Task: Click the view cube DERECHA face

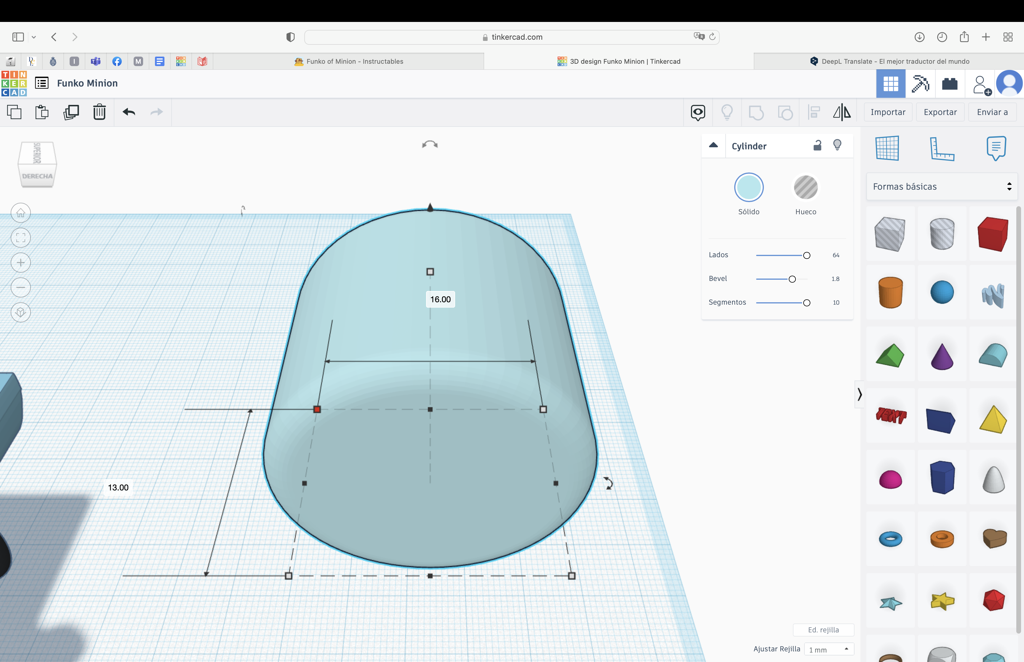Action: [37, 176]
